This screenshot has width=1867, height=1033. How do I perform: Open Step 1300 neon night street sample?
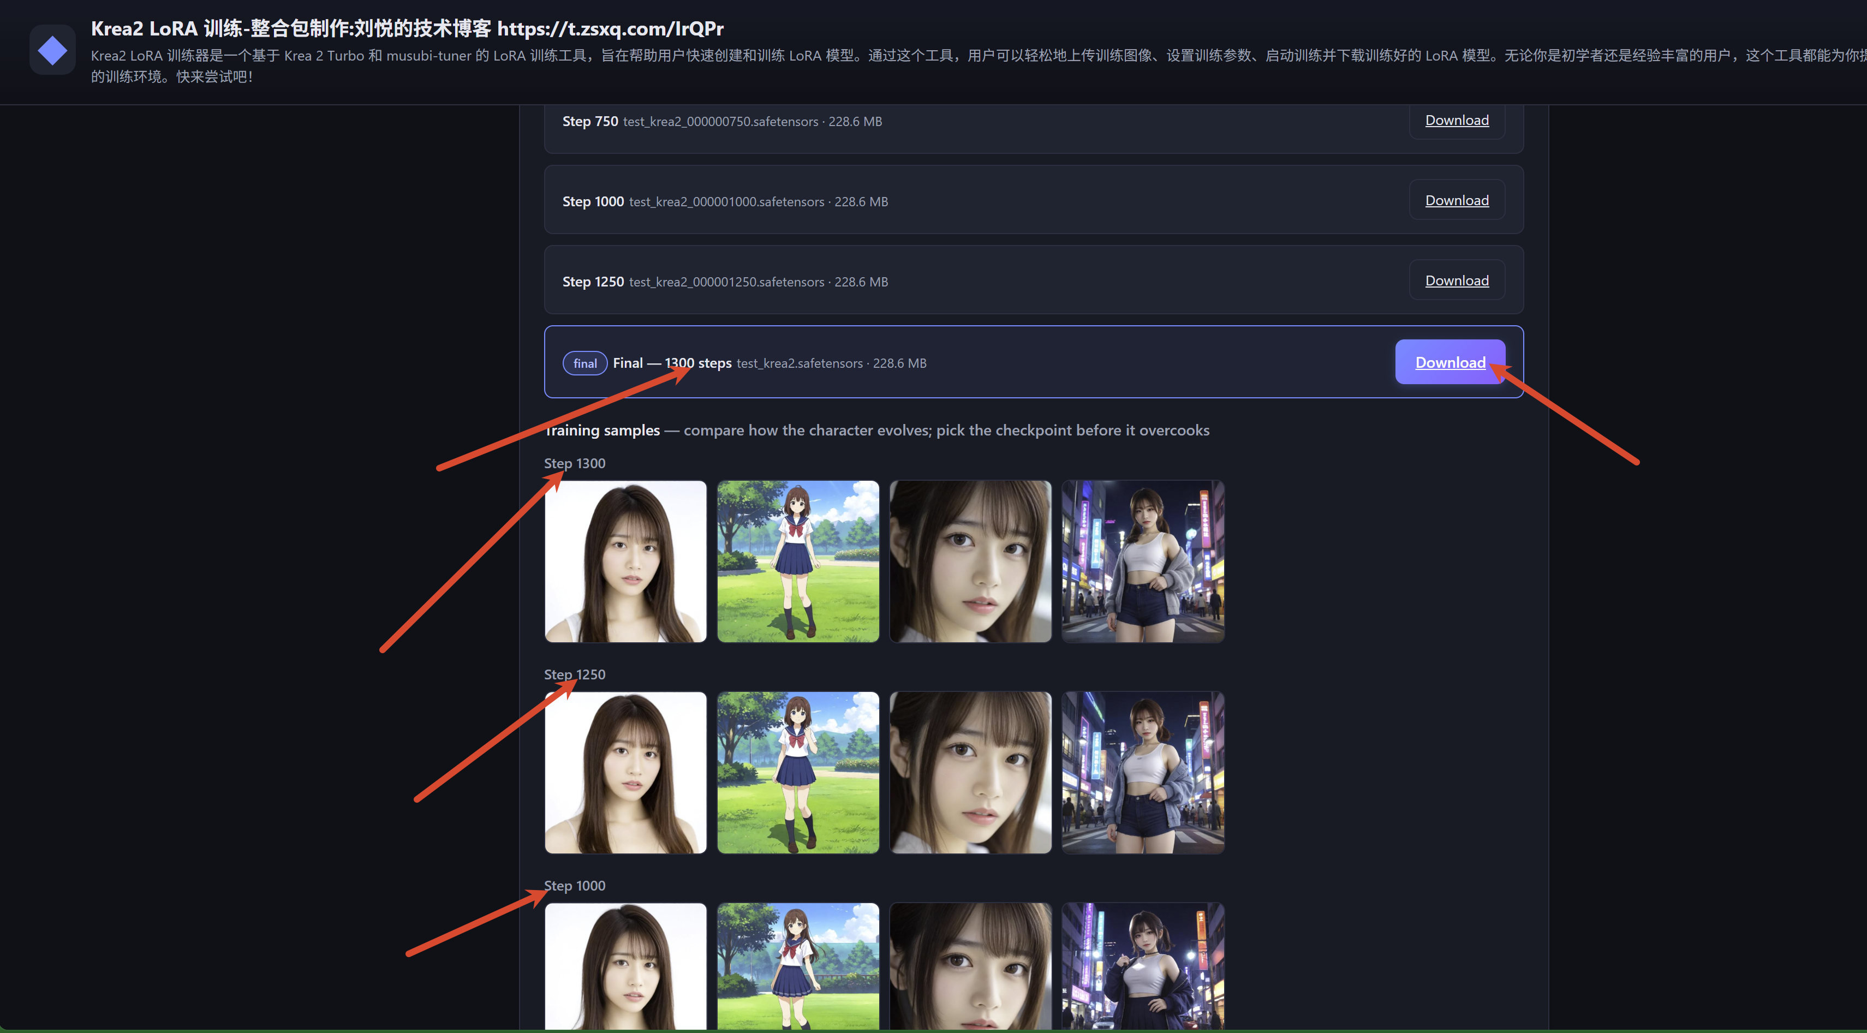click(1143, 561)
